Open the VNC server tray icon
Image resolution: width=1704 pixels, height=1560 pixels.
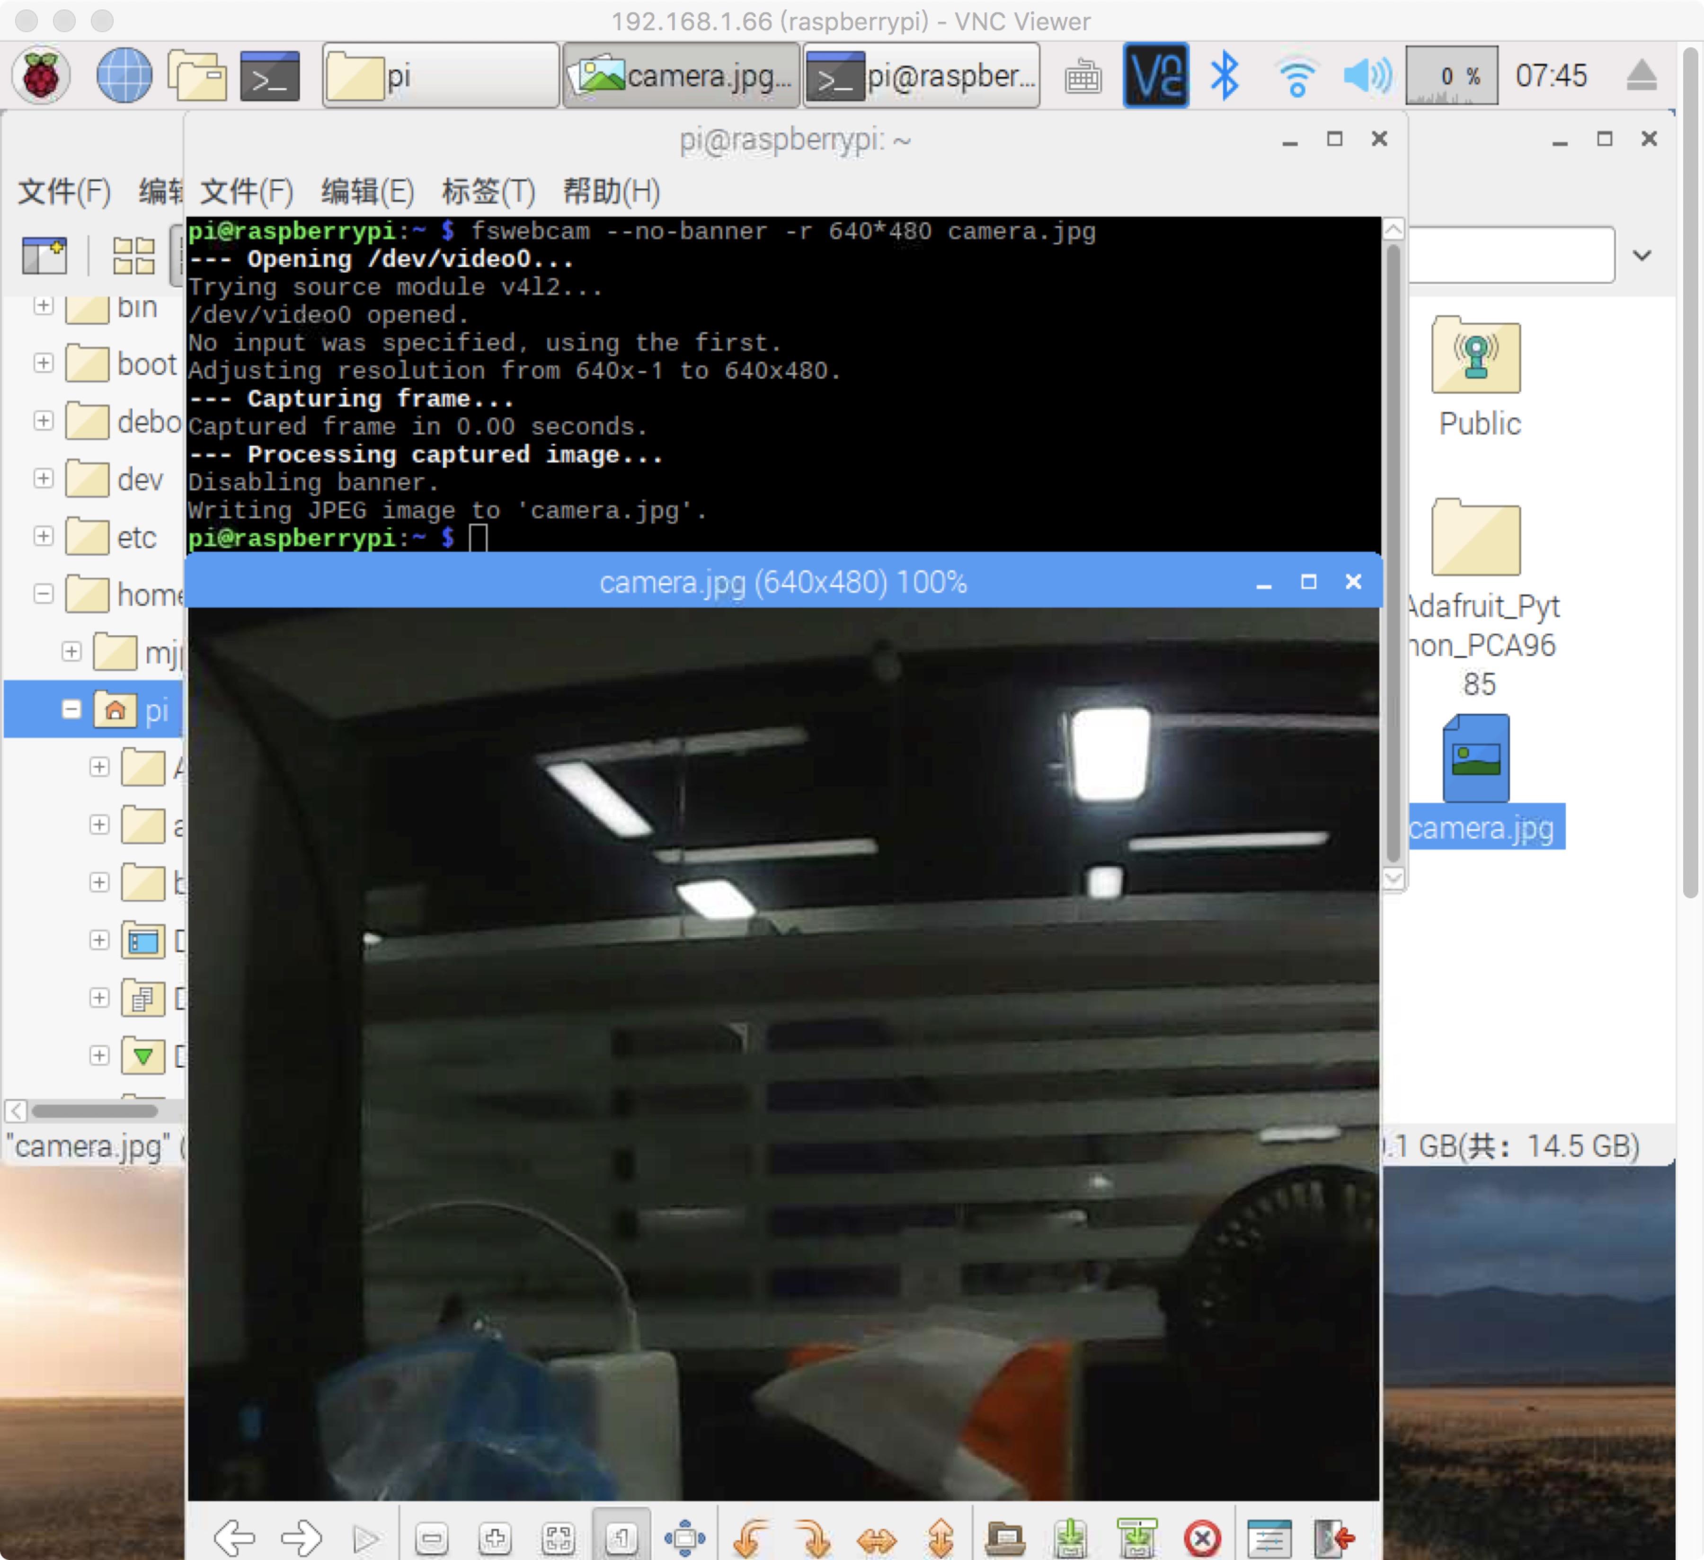(1155, 75)
